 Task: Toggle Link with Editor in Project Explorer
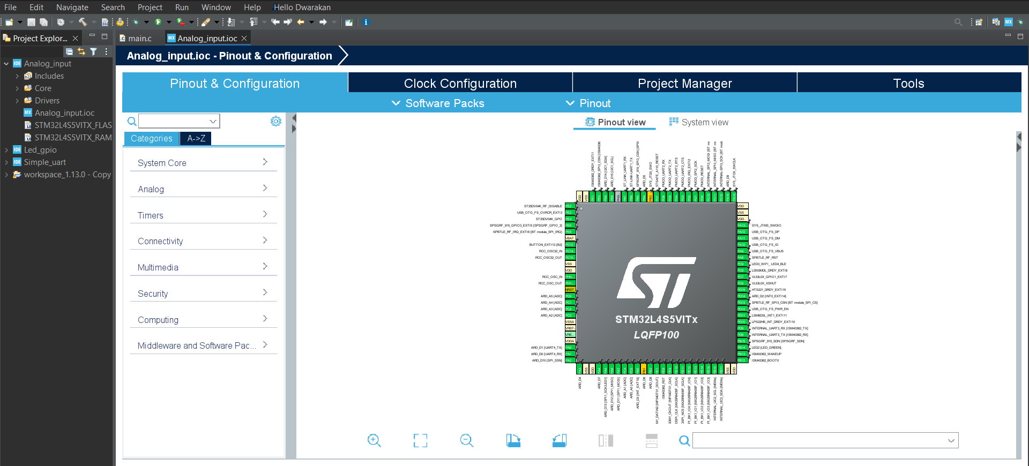pyautogui.click(x=81, y=51)
